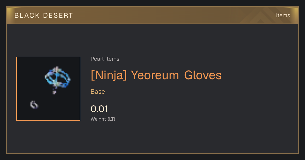
Task: Click blank card area below Weight text
Action: [152, 138]
